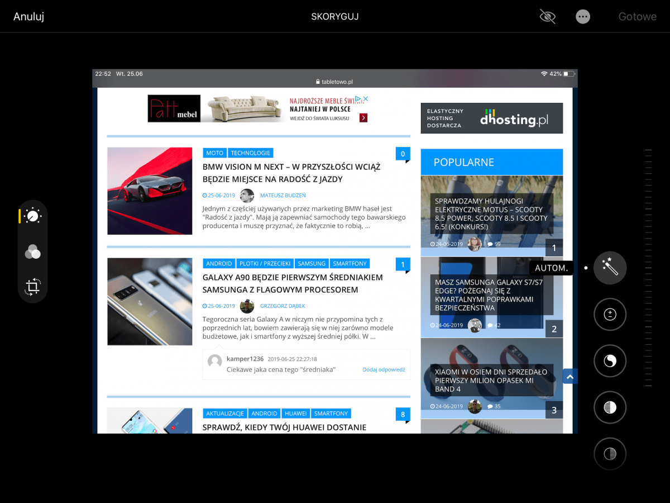Click the BMW concept car thumbnail
The height and width of the screenshot is (503, 670).
[x=150, y=191]
